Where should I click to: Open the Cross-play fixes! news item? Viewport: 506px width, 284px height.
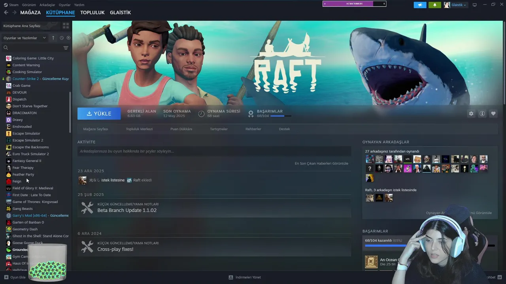click(x=214, y=247)
